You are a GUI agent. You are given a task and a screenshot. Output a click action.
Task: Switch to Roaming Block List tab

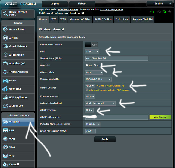142,19
